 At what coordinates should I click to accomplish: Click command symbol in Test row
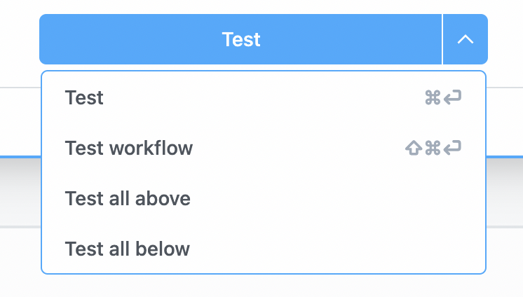[x=433, y=98]
